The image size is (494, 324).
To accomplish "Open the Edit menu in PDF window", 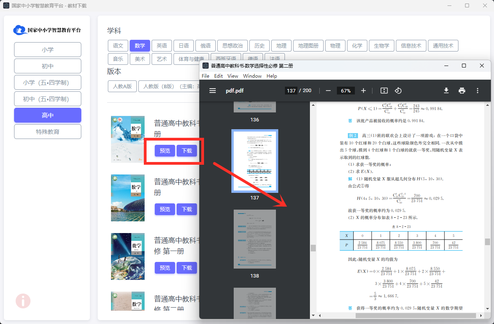I will (218, 76).
